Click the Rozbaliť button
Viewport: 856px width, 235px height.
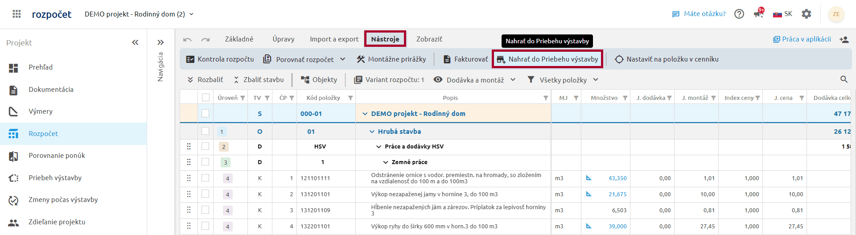(205, 80)
